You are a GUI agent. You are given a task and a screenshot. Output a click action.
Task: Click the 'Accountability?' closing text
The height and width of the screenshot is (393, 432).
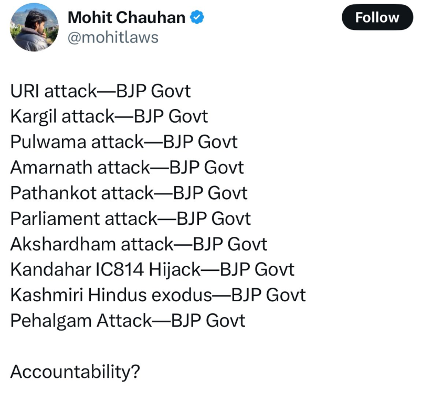[75, 372]
